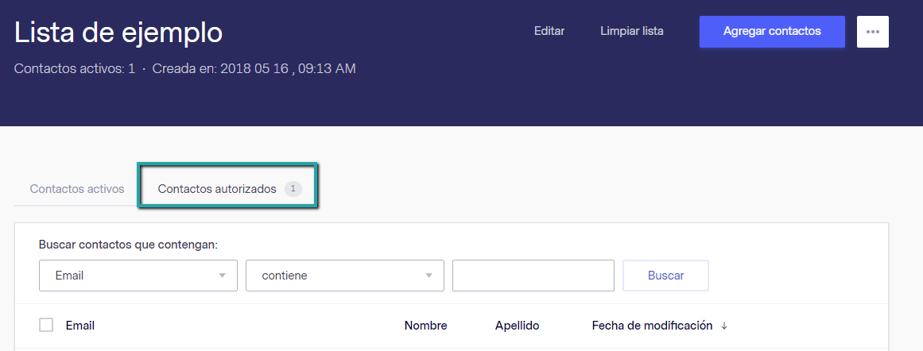Click the Email field dropdown arrow
Screen dimensions: 923x351
pyautogui.click(x=222, y=276)
